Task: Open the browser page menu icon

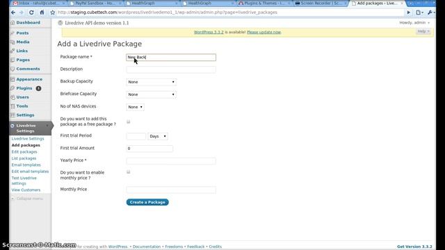Action: 419,12
